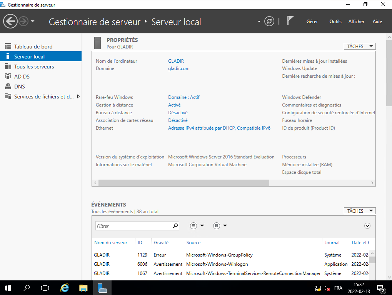
Task: Expand Services de fichiers et de stockage
Action: [78, 97]
